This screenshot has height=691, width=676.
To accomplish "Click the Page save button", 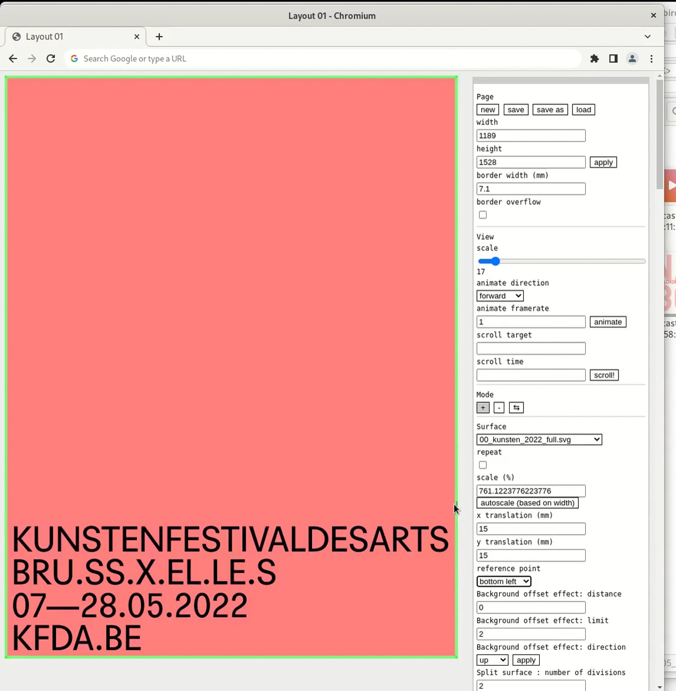I will pos(516,110).
